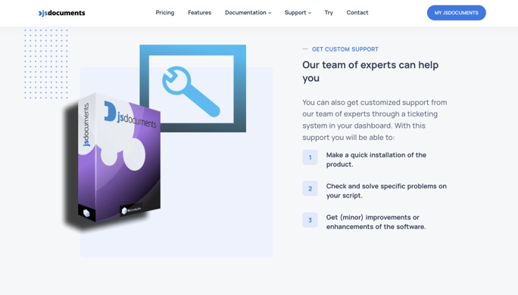518x295 pixels.
Task: Expand the Documentation dropdown menu
Action: pos(248,13)
